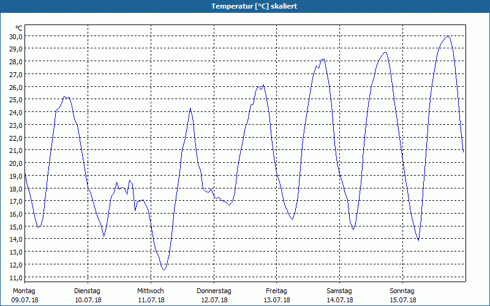Image resolution: width=490 pixels, height=306 pixels.
Task: Select the 14,0 y-axis value
Action: coord(16,239)
